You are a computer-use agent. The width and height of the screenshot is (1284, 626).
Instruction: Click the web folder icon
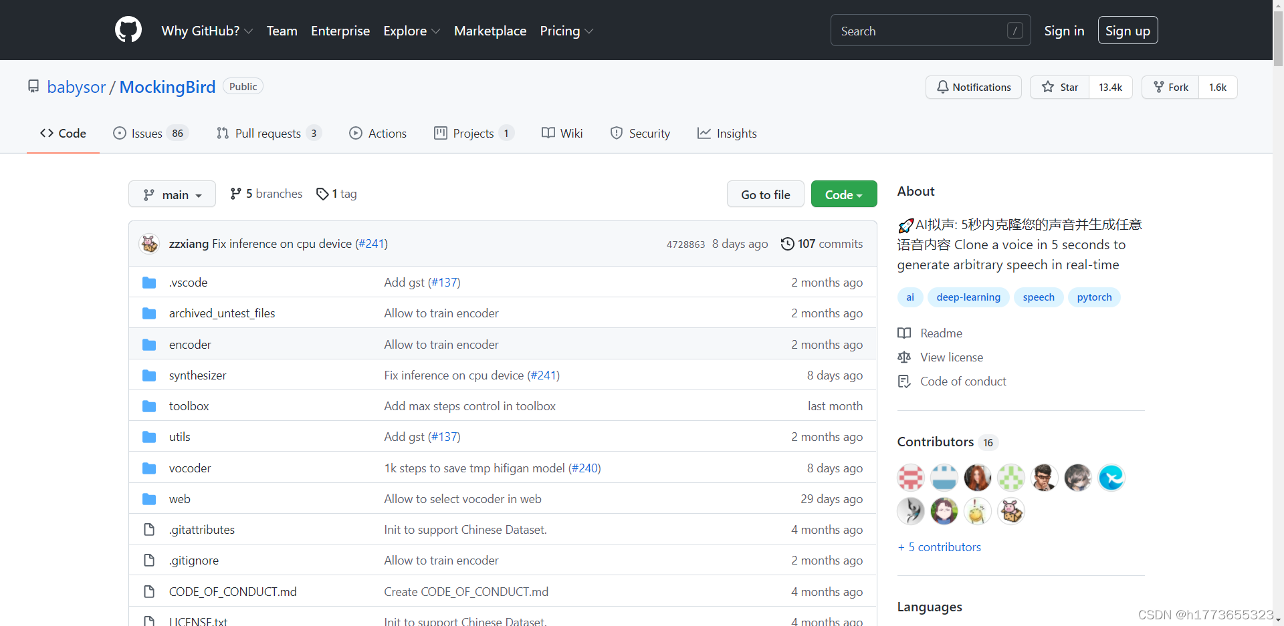(149, 499)
